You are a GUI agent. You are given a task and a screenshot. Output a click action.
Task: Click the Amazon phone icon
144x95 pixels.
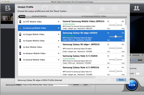[x=20, y=53]
